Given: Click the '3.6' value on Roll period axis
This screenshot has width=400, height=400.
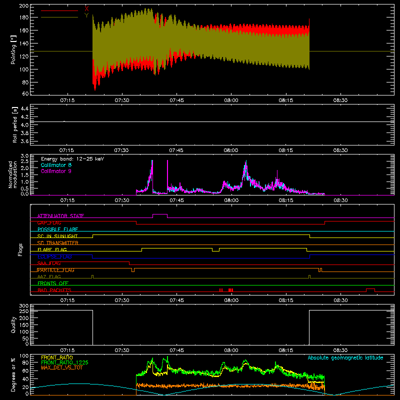Looking at the screenshot, I should 24,141.
